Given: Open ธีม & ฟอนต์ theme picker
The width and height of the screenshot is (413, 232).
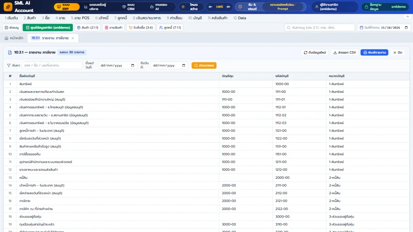Looking at the screenshot, I should pyautogui.click(x=248, y=7).
